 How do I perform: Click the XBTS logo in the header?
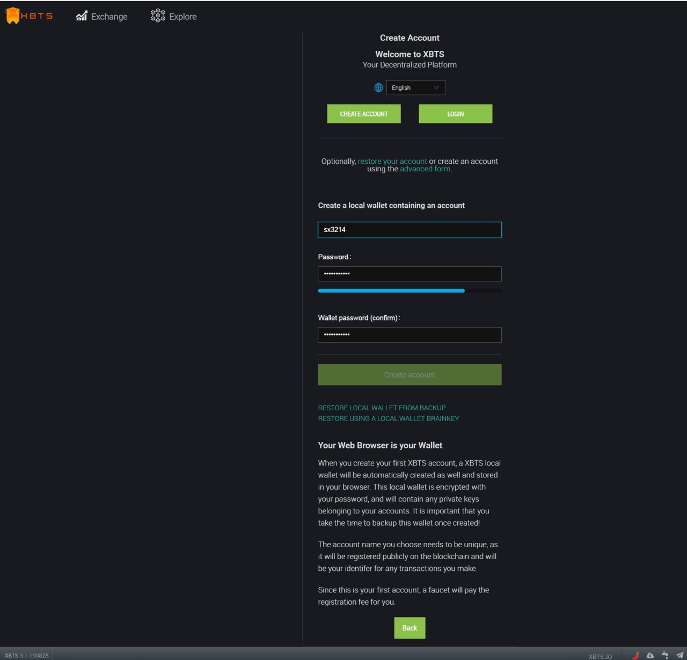coord(29,16)
